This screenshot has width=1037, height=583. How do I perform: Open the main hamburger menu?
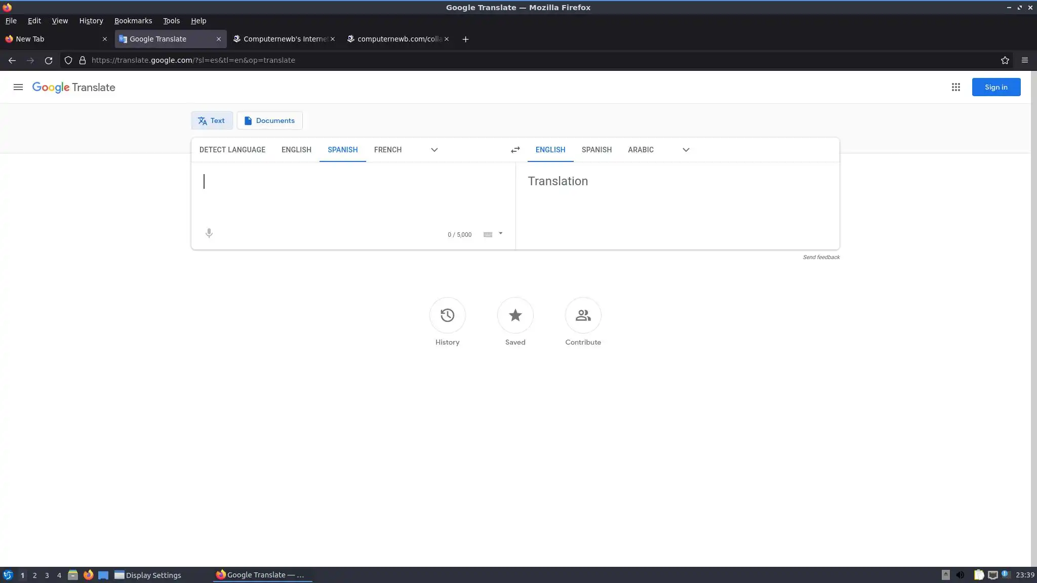[x=18, y=87]
